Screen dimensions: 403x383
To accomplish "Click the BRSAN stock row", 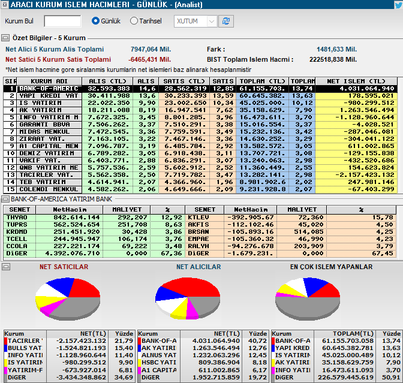I will pyautogui.click(x=290, y=232).
